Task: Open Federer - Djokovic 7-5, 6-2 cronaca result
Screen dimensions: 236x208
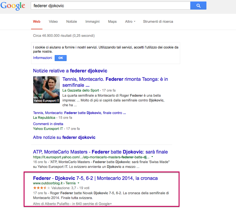Action: tap(95, 178)
